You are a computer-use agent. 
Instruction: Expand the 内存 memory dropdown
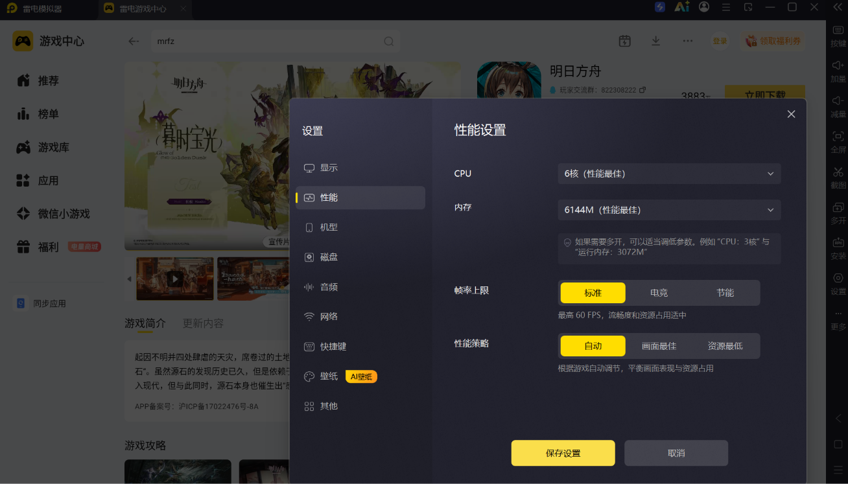(x=669, y=210)
